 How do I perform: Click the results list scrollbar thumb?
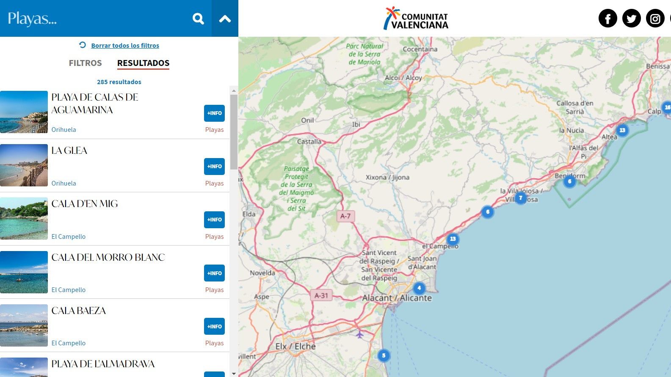tap(234, 132)
